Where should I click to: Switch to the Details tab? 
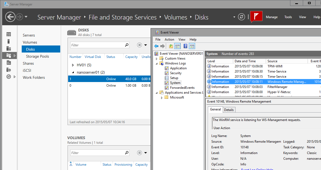[229, 110]
